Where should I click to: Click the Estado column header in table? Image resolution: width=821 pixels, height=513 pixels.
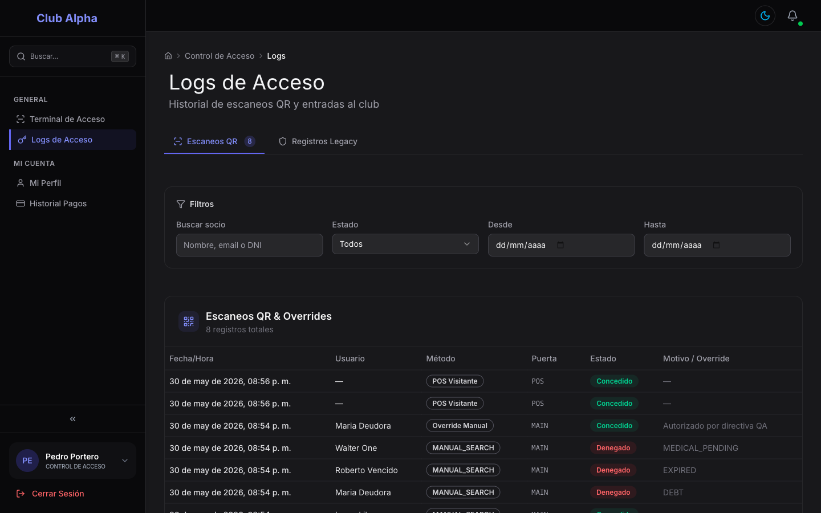click(603, 359)
